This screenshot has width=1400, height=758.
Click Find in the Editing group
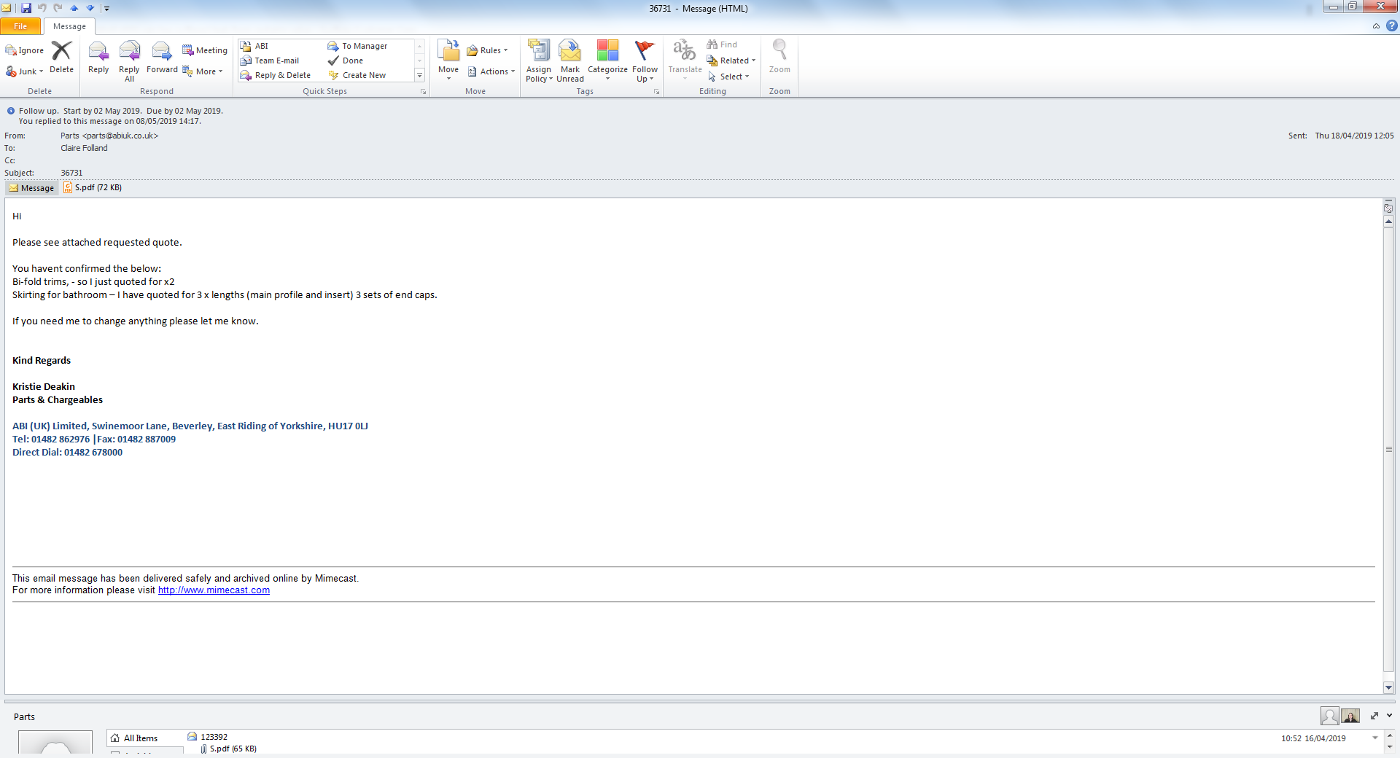(x=722, y=44)
